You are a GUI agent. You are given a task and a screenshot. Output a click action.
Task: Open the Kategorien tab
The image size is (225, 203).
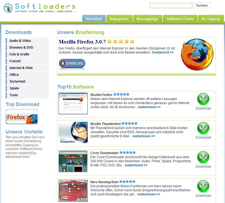click(x=119, y=19)
